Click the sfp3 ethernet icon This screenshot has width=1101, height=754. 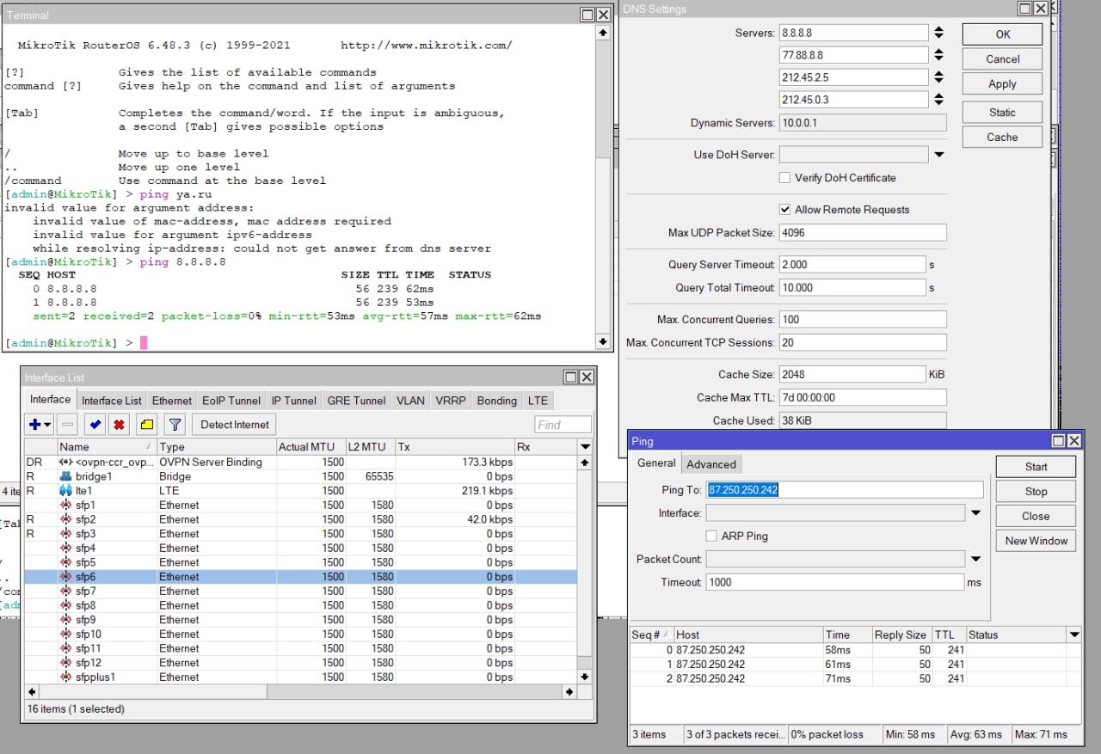tap(65, 534)
